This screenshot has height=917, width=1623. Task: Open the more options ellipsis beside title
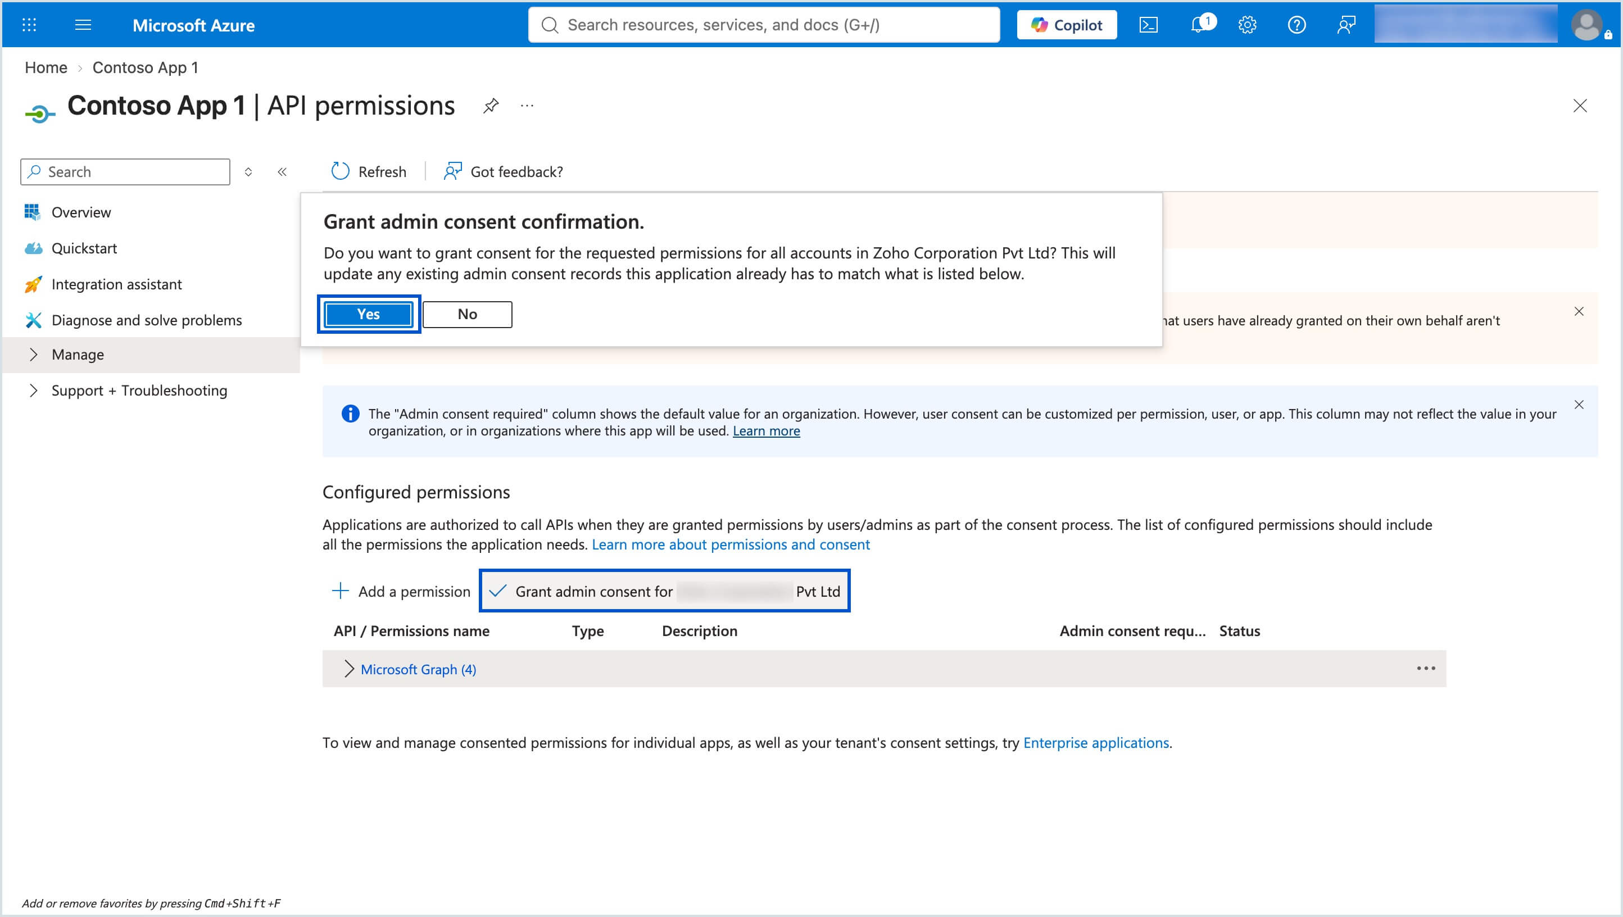click(527, 106)
